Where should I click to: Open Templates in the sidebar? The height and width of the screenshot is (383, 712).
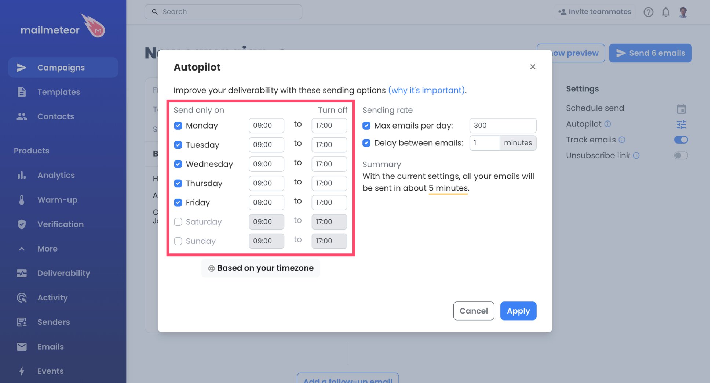pyautogui.click(x=59, y=92)
